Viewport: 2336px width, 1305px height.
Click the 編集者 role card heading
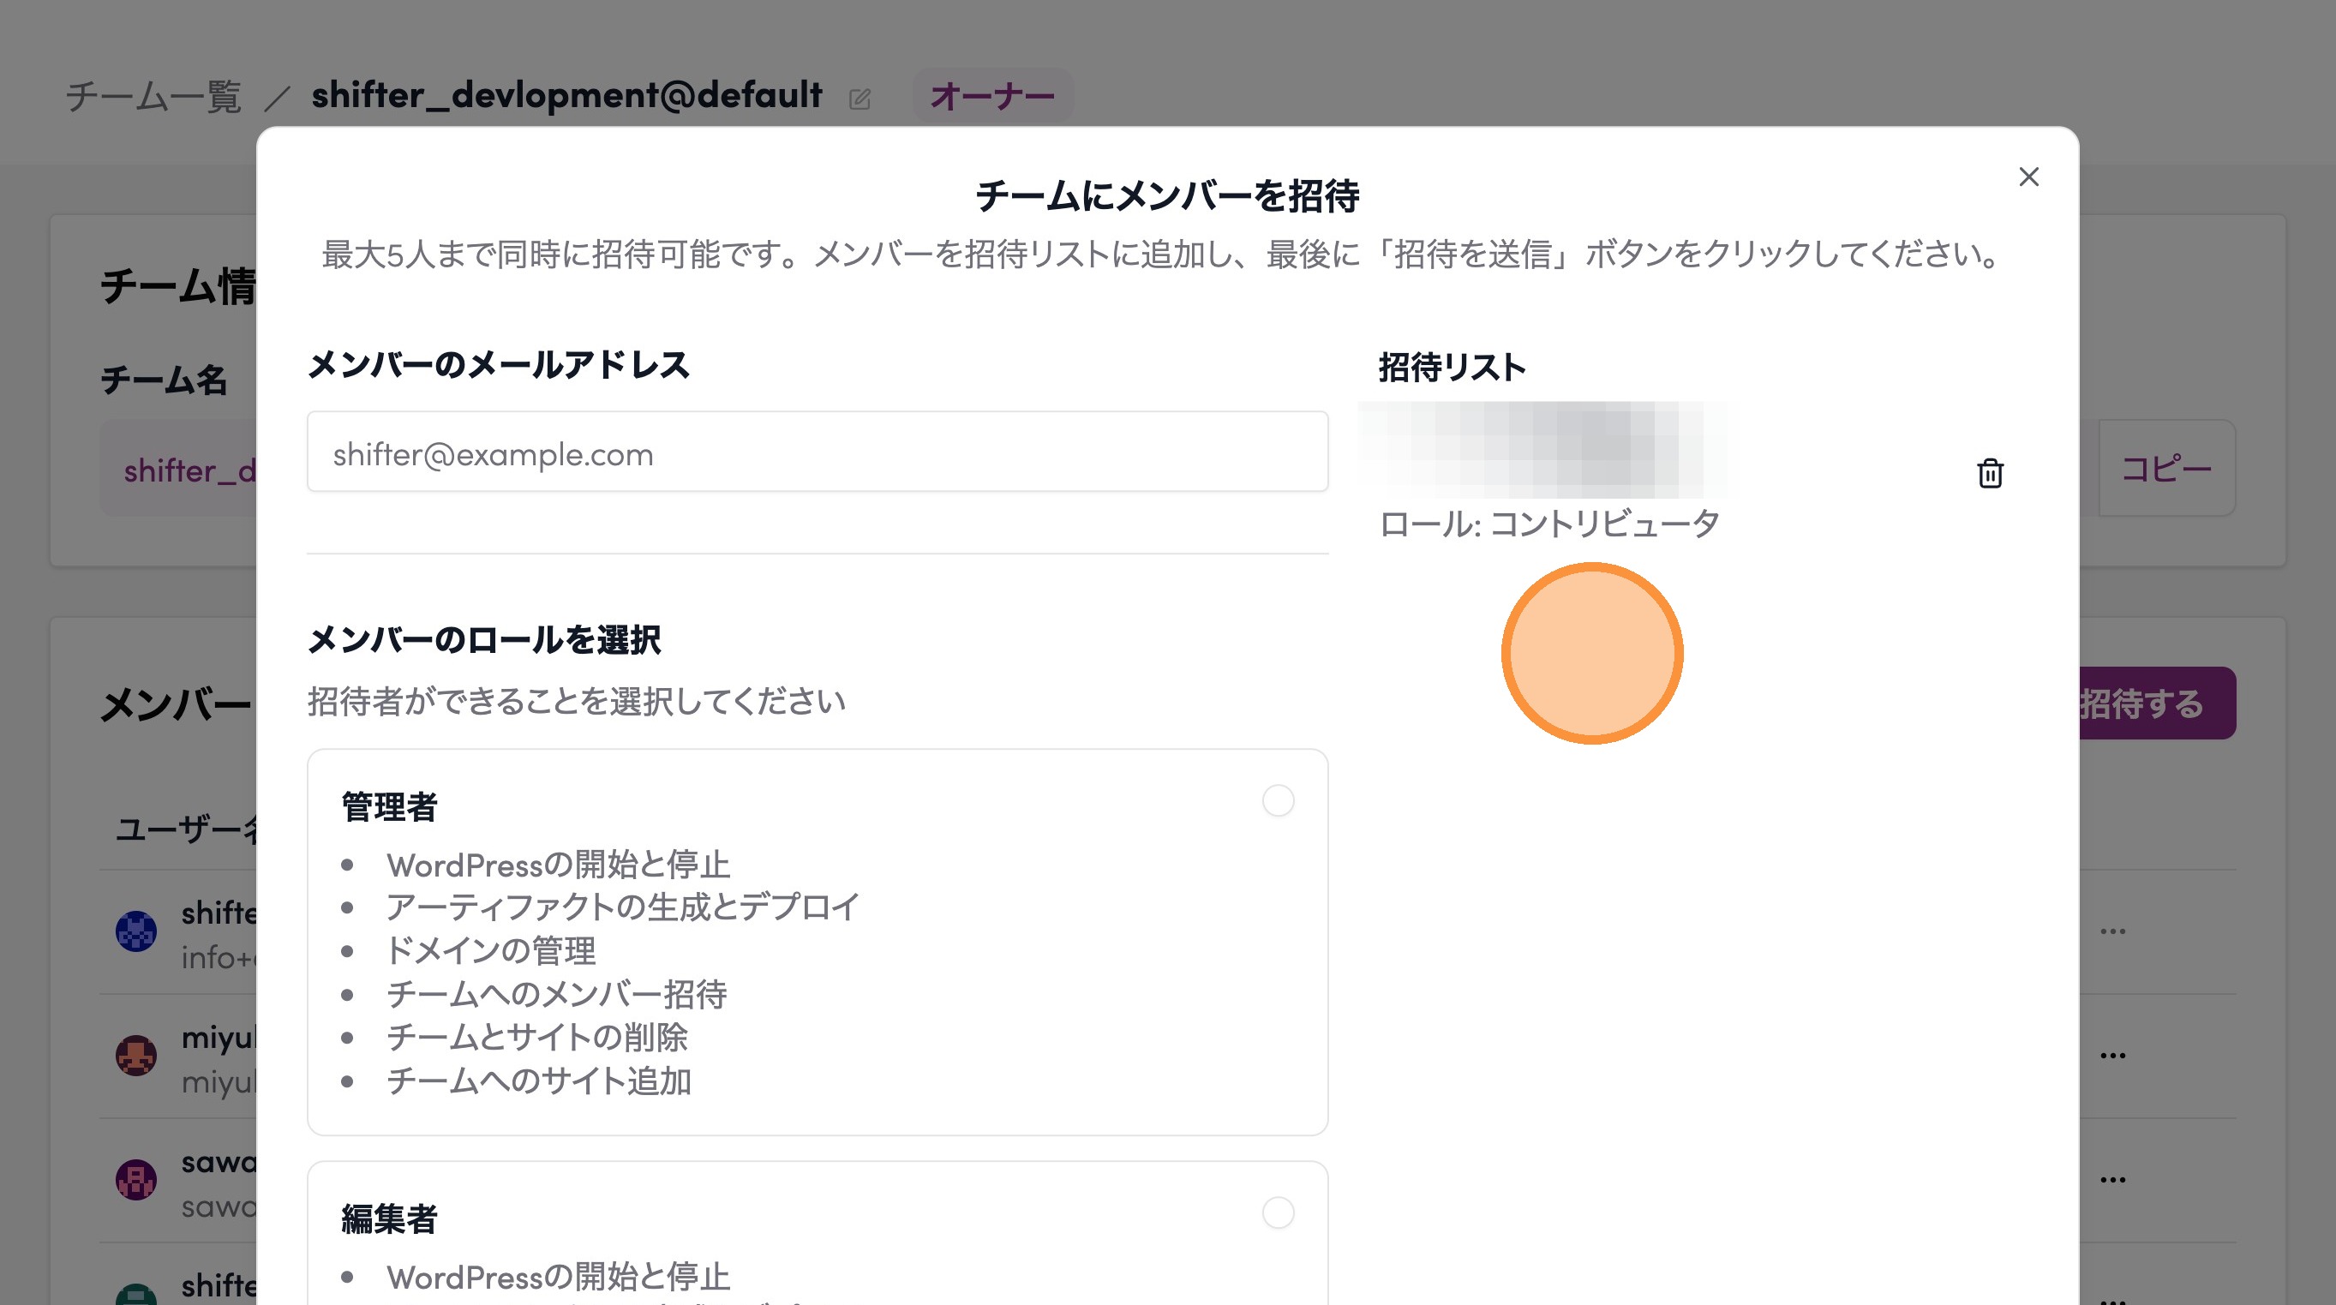point(389,1218)
